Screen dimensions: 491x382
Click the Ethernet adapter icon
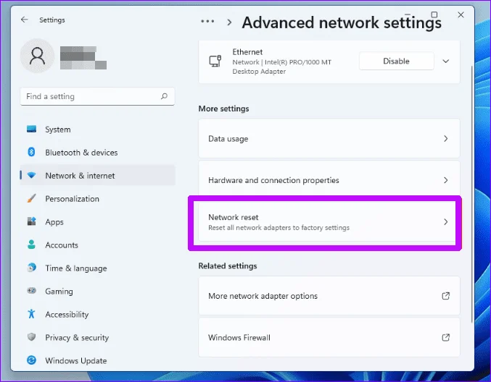click(x=215, y=61)
